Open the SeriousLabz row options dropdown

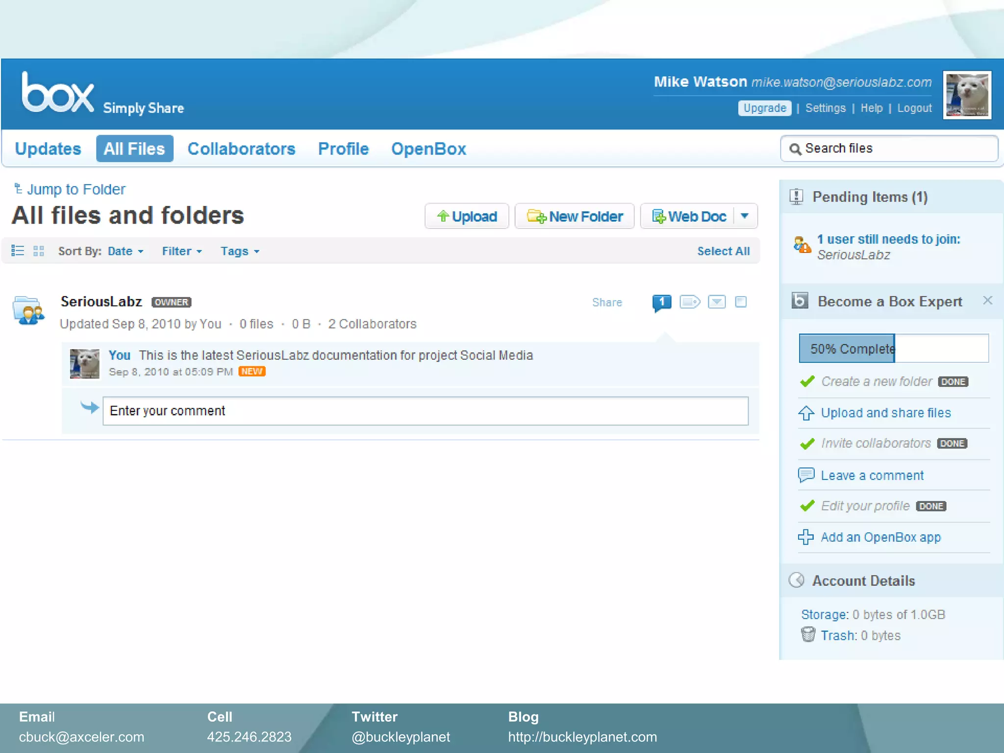click(x=717, y=302)
